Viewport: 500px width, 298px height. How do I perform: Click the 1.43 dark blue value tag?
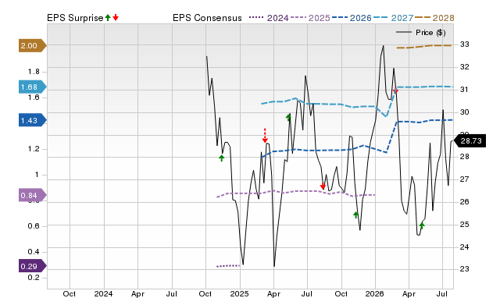[x=33, y=120]
